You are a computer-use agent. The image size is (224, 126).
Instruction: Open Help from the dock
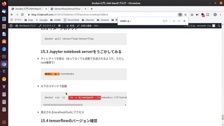[x=4, y=49]
